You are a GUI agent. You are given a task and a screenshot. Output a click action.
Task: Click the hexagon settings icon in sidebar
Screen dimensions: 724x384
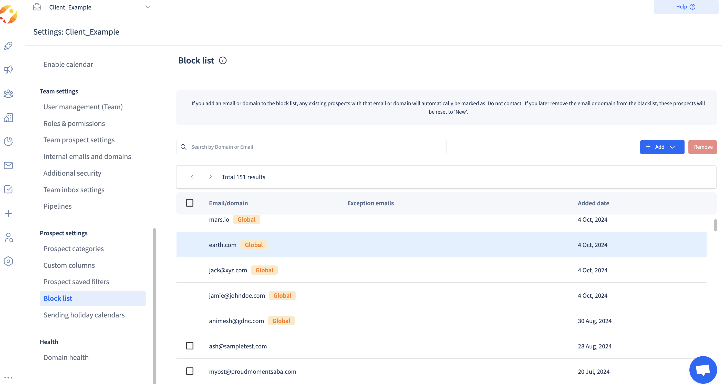click(8, 261)
